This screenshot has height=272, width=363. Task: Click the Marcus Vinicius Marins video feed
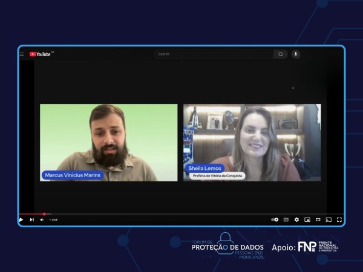tap(109, 143)
